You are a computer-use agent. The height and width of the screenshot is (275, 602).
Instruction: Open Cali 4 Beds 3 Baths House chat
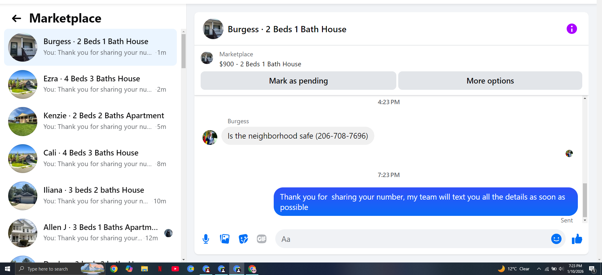coord(90,159)
